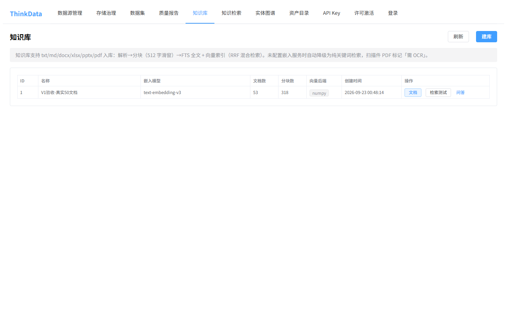Open the 数据集 page
Viewport: 507px width, 317px height.
pyautogui.click(x=137, y=13)
